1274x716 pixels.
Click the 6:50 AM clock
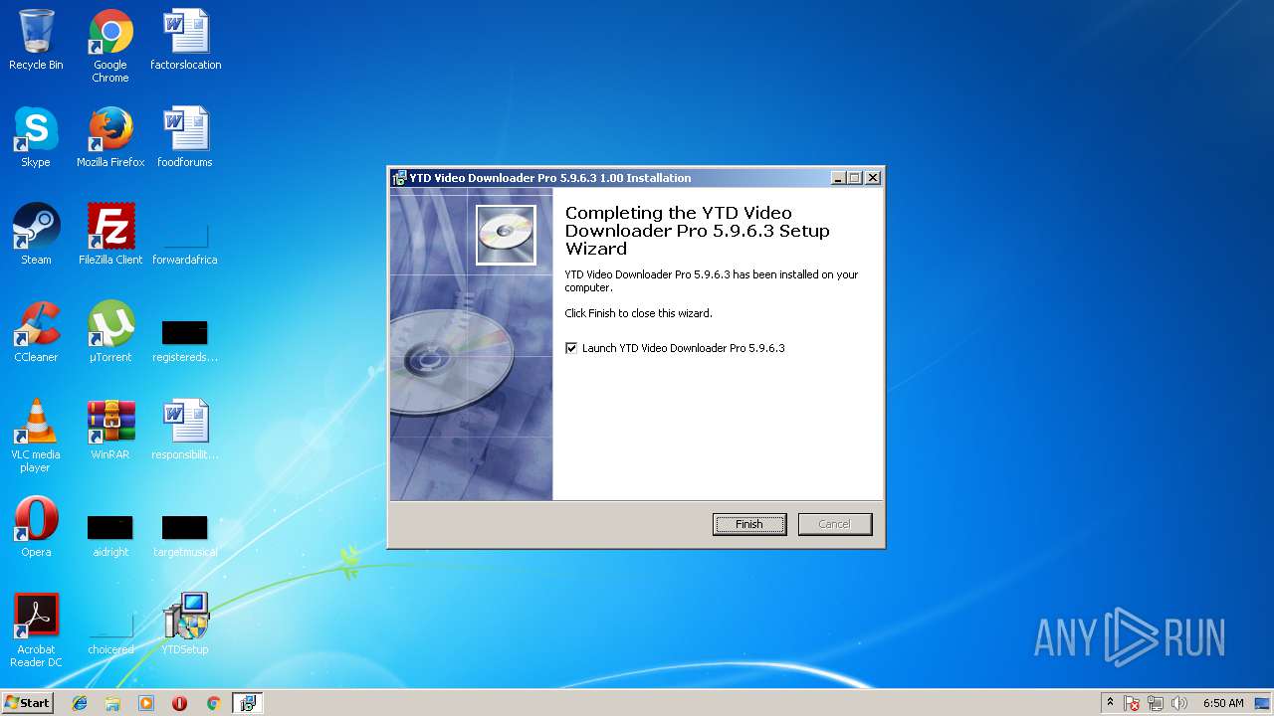tap(1223, 703)
